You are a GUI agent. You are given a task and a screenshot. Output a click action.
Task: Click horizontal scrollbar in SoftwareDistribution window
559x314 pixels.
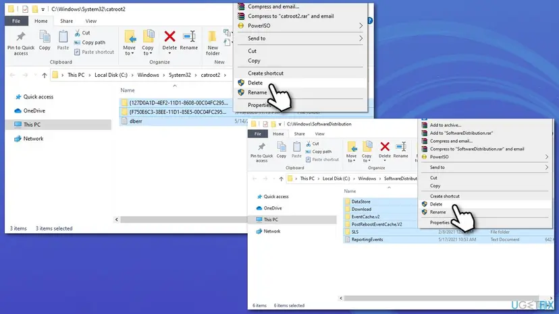click(442, 299)
